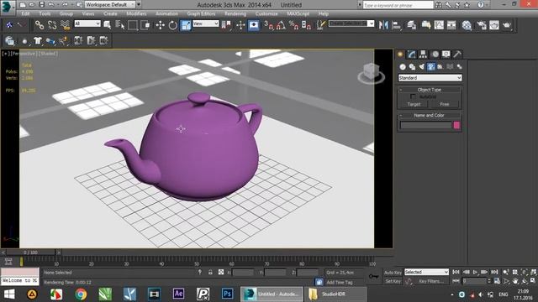Click the Unlink Selection icon
Image resolution: width=538 pixels, height=302 pixels.
click(x=52, y=25)
